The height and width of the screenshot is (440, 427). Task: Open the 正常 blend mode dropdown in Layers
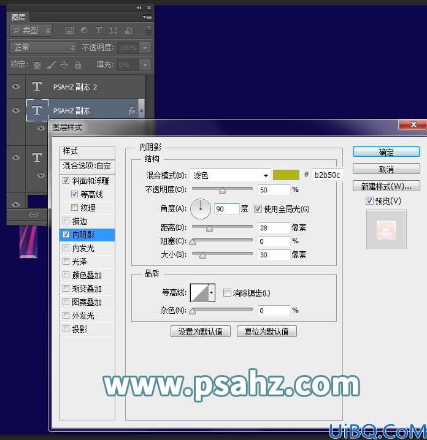[x=43, y=47]
